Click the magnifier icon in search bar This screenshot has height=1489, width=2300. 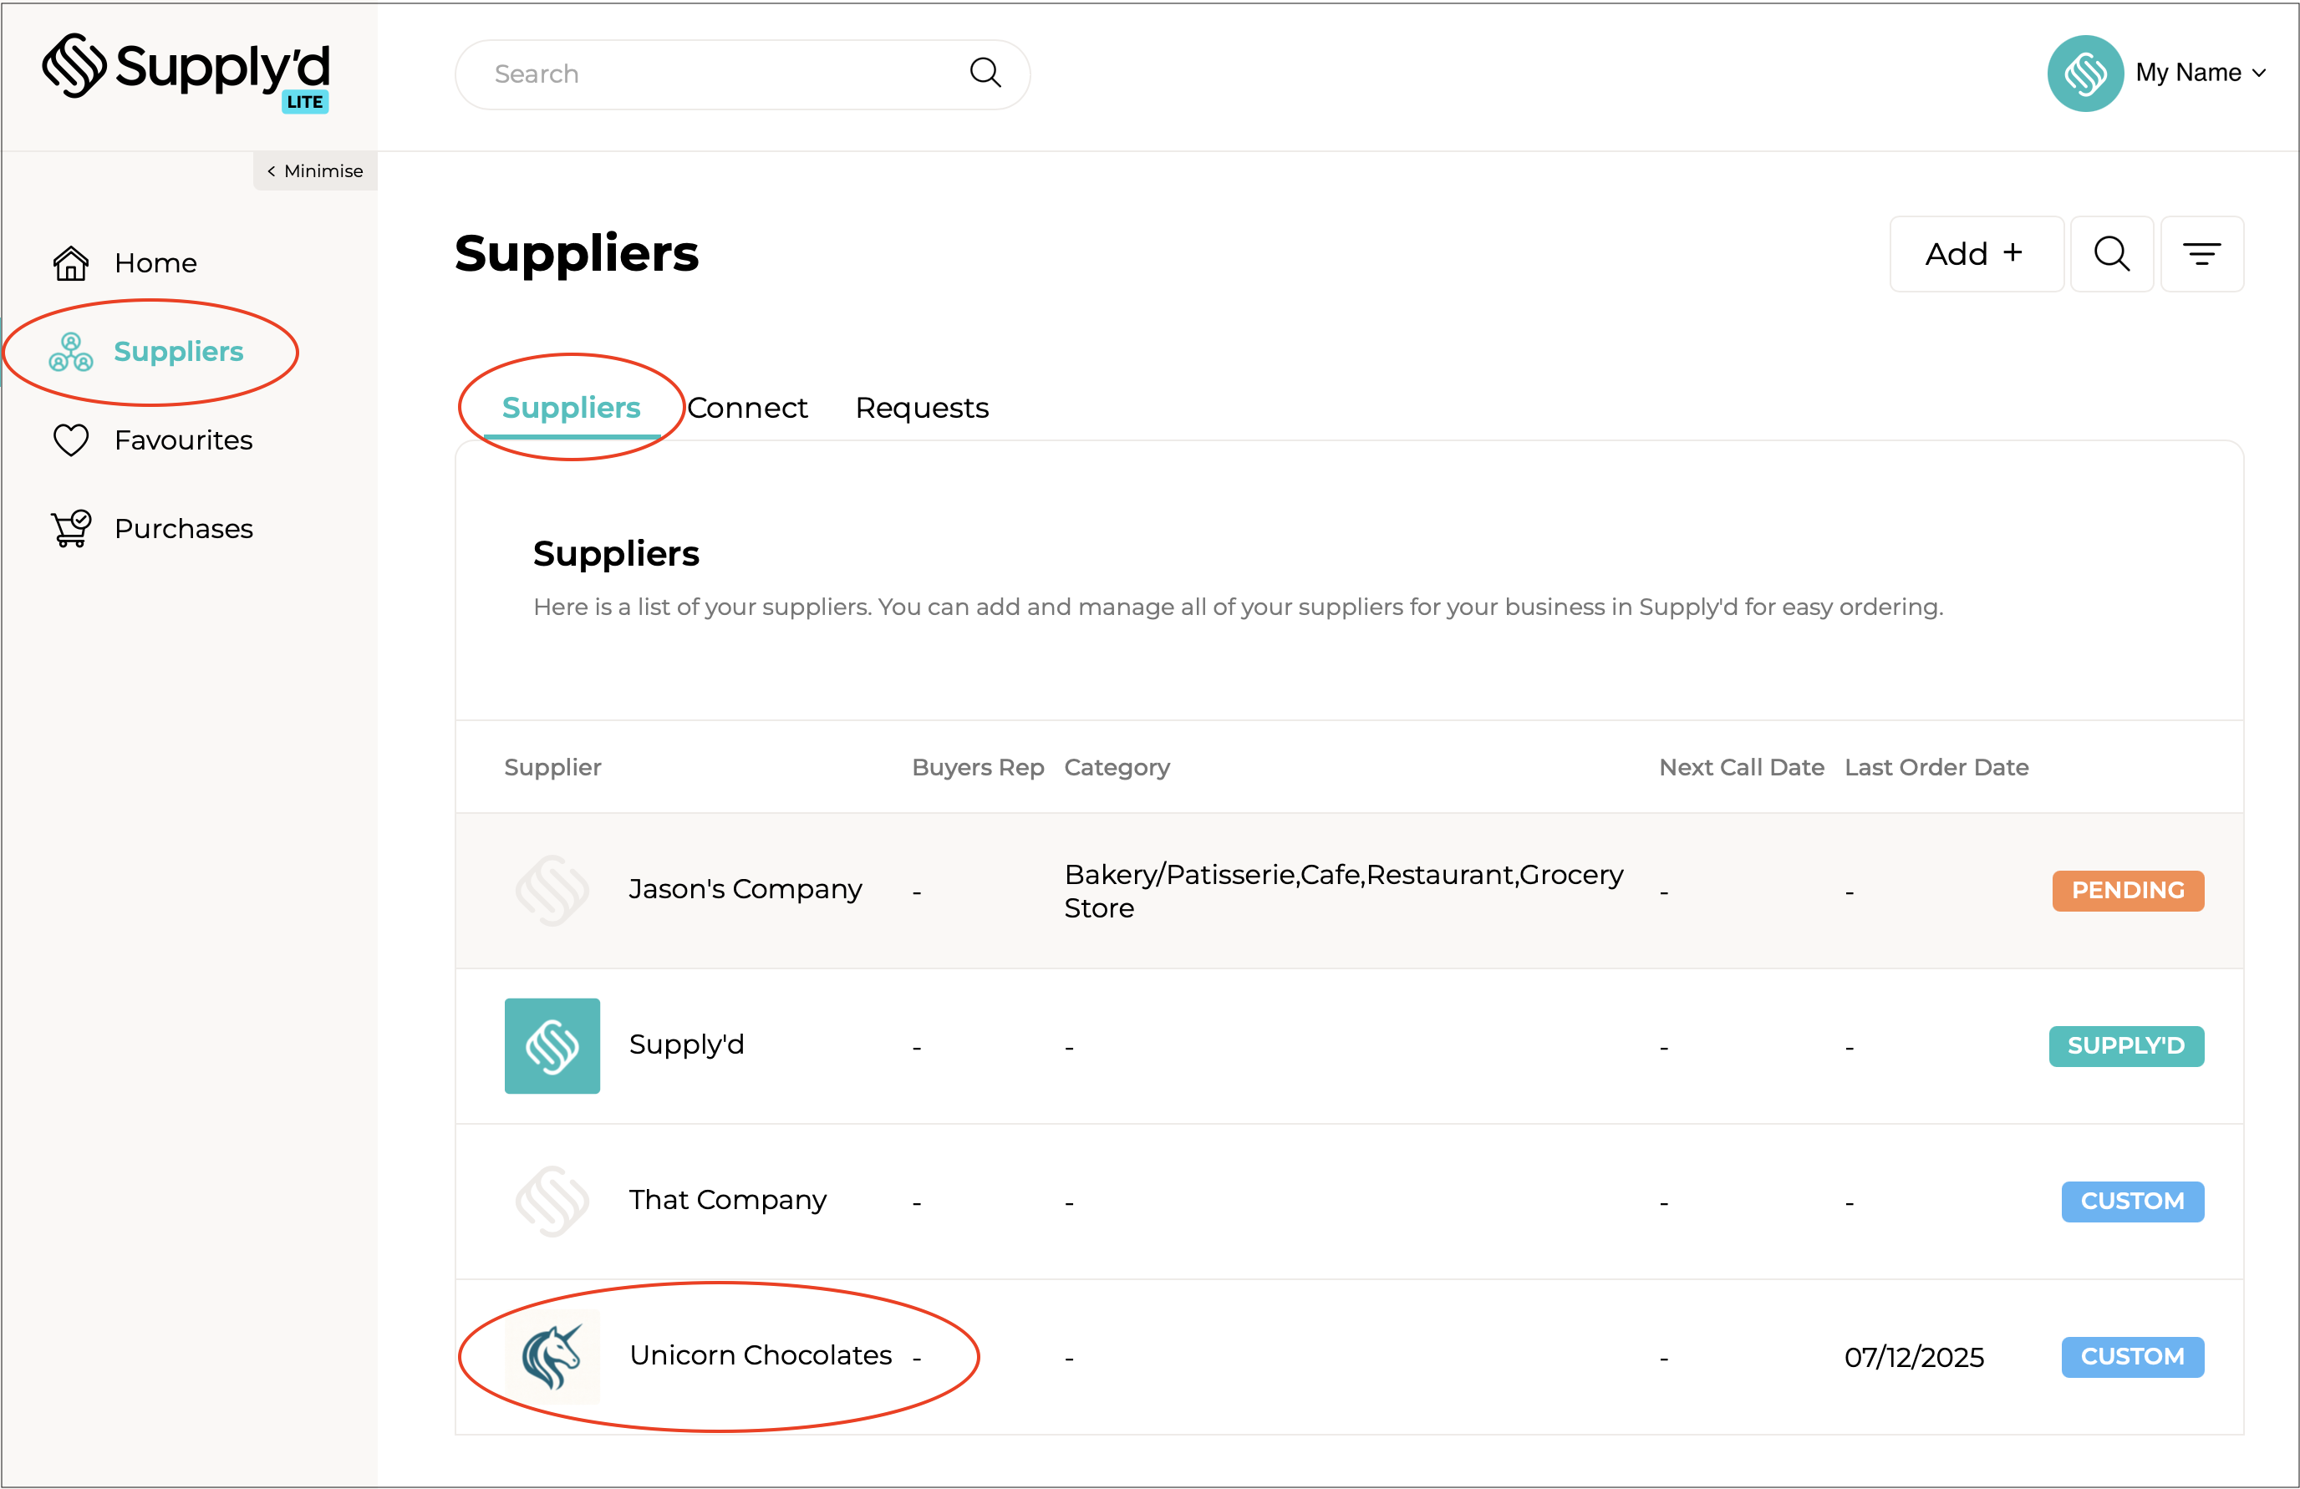point(985,73)
